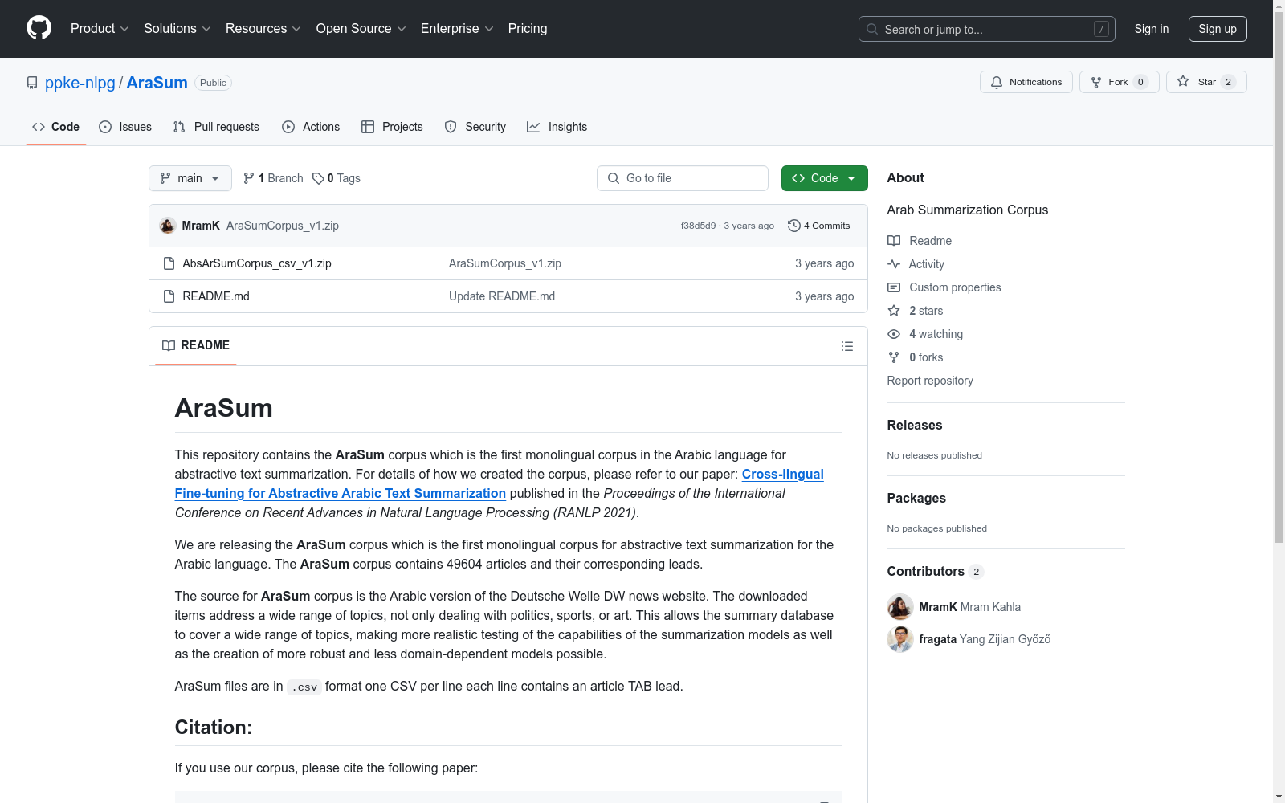Image resolution: width=1285 pixels, height=803 pixels.
Task: Click the README book icon in tab
Action: (x=169, y=345)
